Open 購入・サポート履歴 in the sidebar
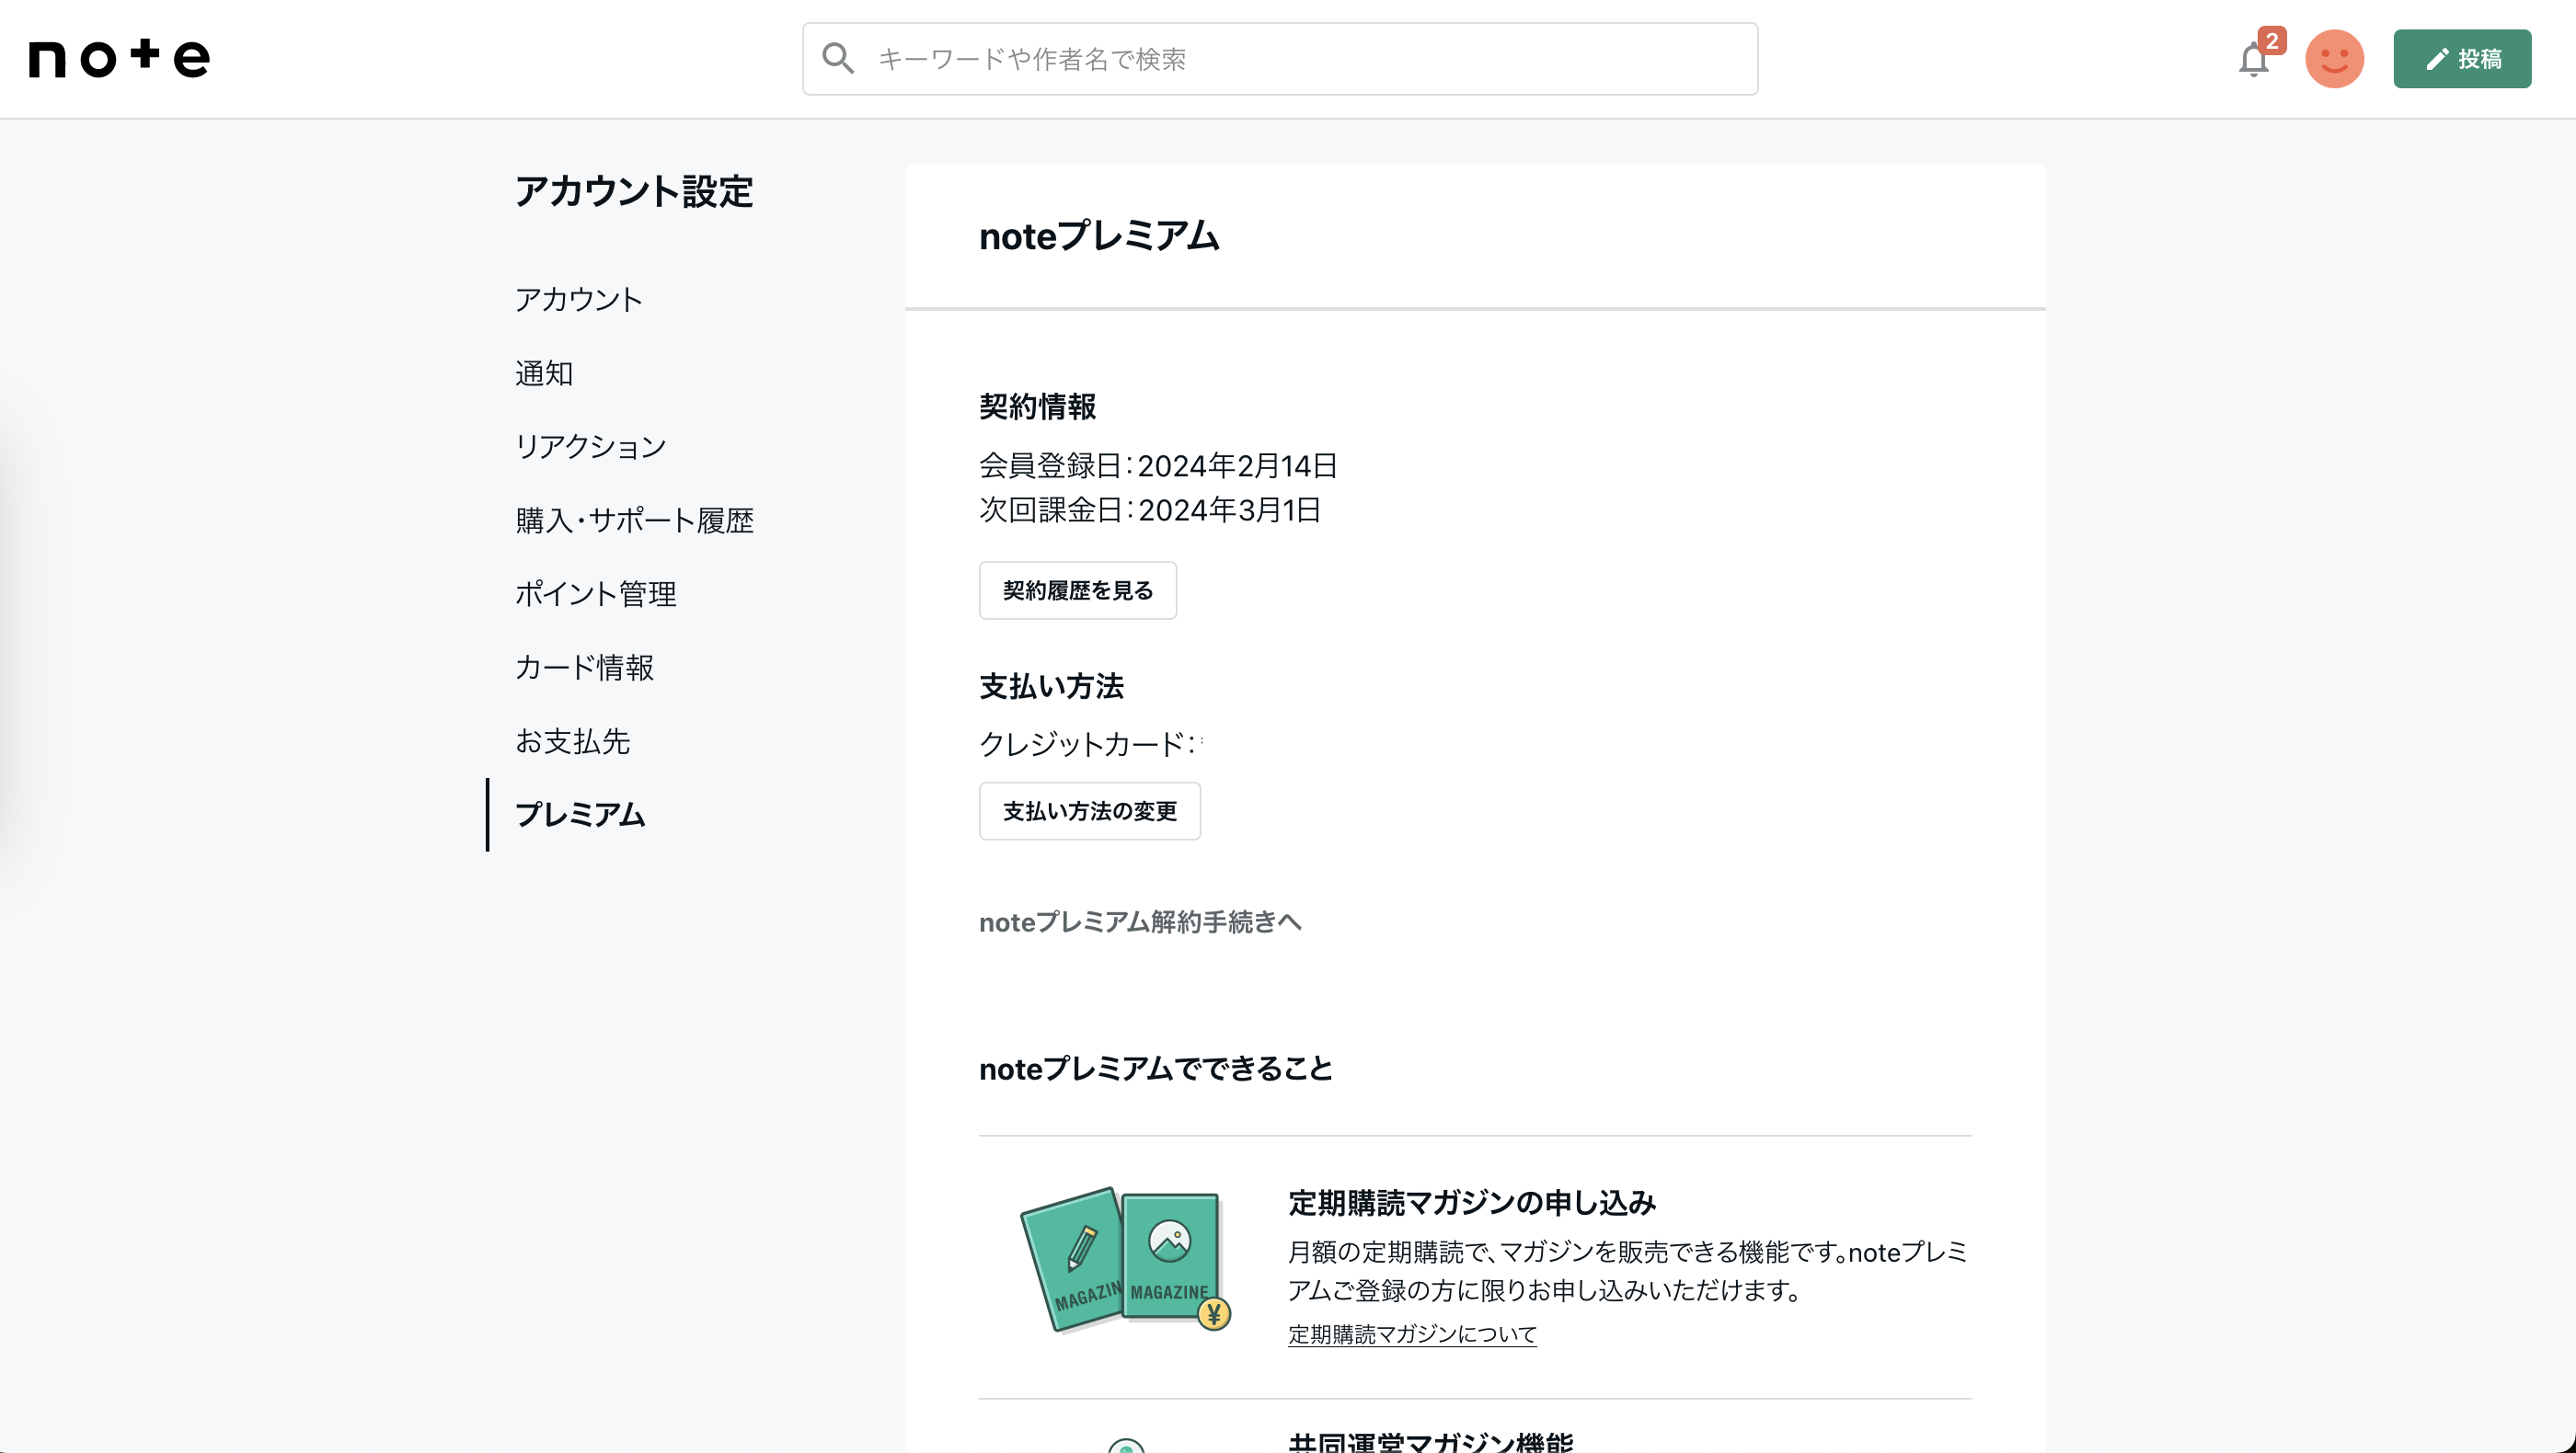Screen dimensions: 2576x1453 click(634, 520)
